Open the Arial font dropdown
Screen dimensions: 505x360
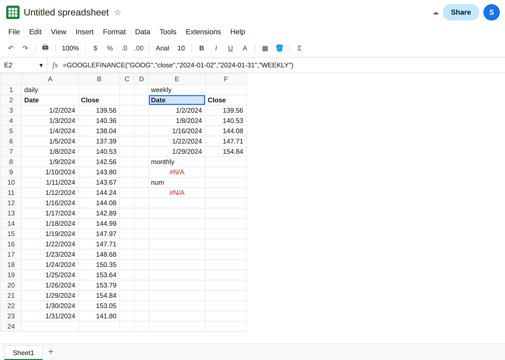coord(162,48)
